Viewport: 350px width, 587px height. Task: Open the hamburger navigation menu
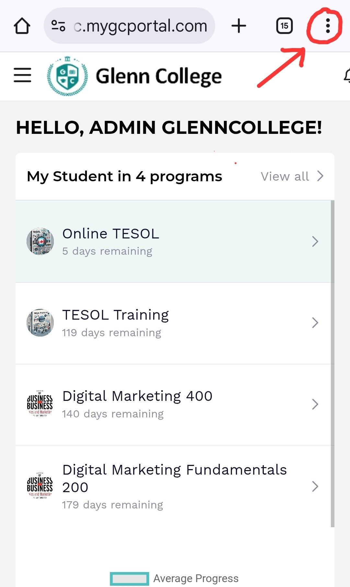point(22,75)
